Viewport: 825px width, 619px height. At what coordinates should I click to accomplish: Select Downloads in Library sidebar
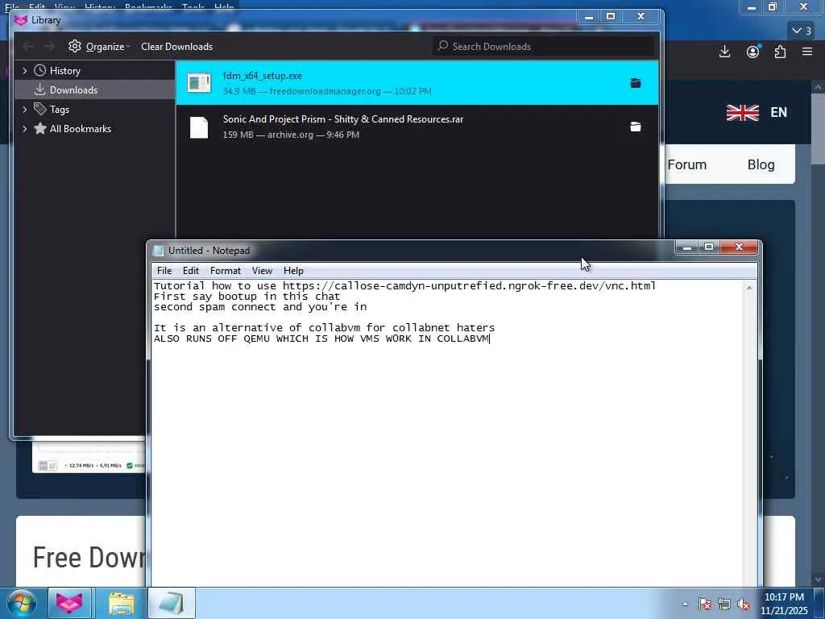tap(95, 89)
